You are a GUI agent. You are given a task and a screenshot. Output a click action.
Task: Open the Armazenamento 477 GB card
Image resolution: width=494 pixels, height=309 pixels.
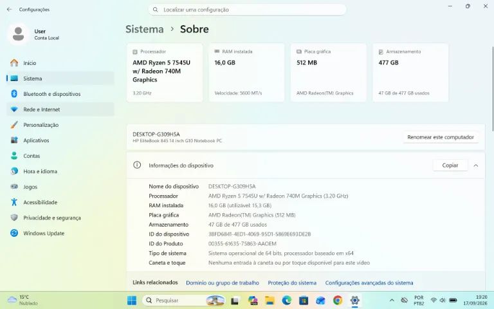point(410,73)
